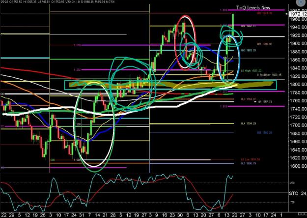Click the date label '21' on time axis
Image resolution: width=307 pixels, height=218 pixels.
(105, 215)
